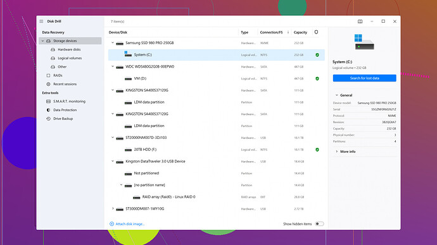This screenshot has width=437, height=245.
Task: Click the Logical volumes icon
Action: [x=53, y=58]
